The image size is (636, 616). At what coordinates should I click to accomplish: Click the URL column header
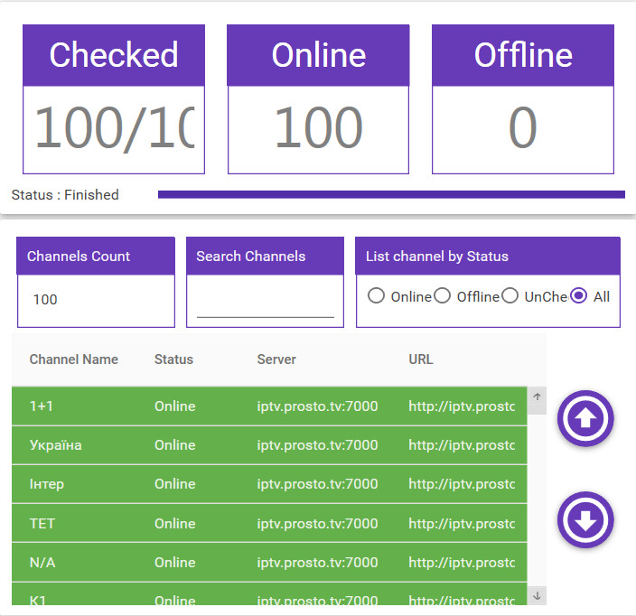[421, 359]
